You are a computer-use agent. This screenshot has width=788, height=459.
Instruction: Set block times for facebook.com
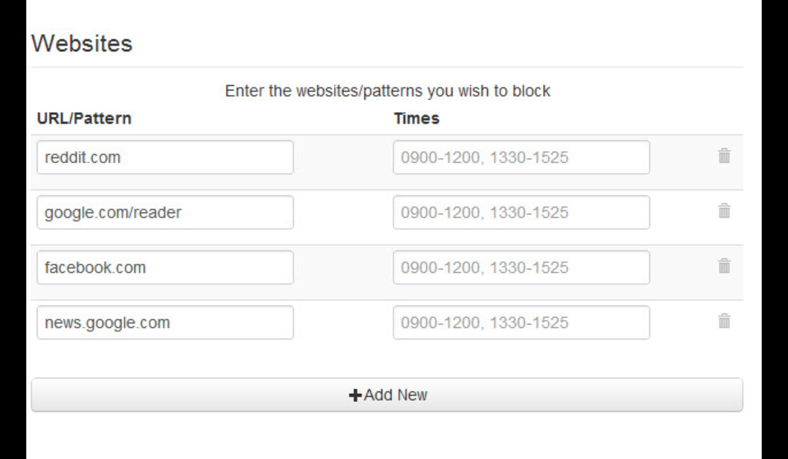click(x=521, y=268)
